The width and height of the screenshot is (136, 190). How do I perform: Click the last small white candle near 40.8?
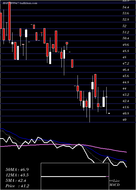(109, 113)
